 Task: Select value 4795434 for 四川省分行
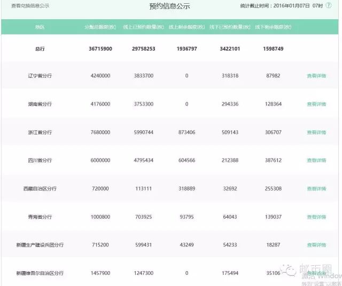point(144,160)
